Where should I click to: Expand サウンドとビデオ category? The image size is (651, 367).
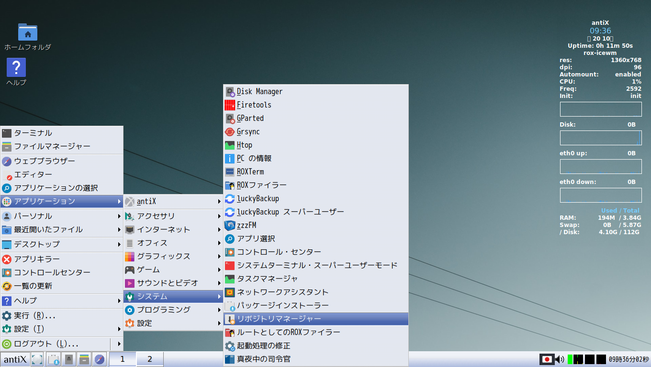click(173, 283)
